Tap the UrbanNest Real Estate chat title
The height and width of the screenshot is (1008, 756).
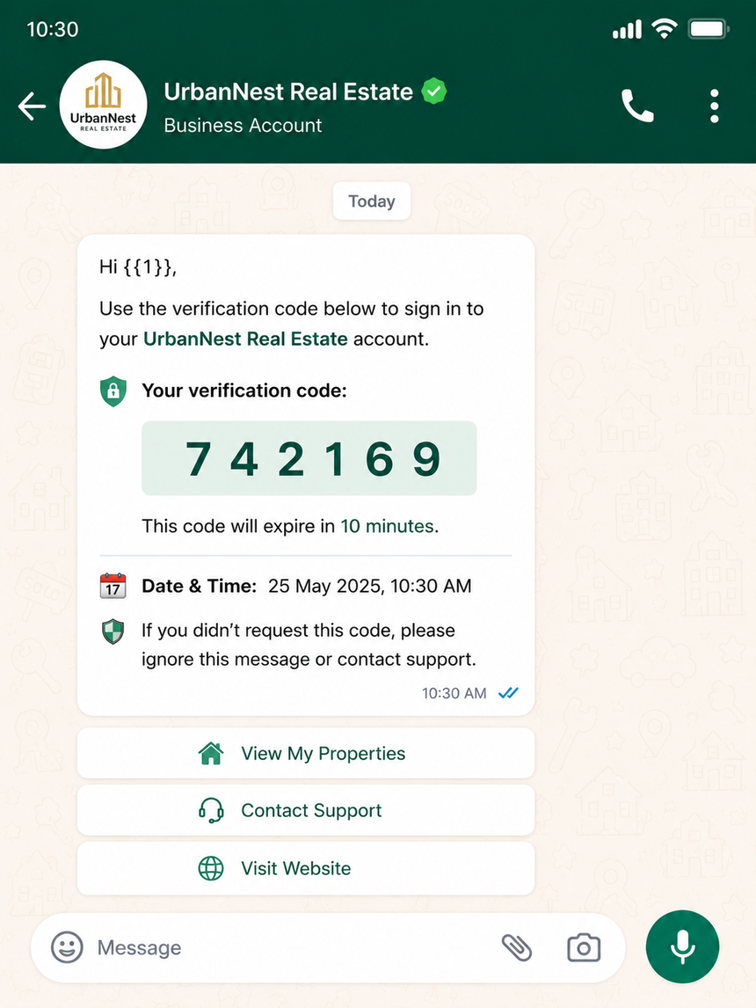point(288,92)
